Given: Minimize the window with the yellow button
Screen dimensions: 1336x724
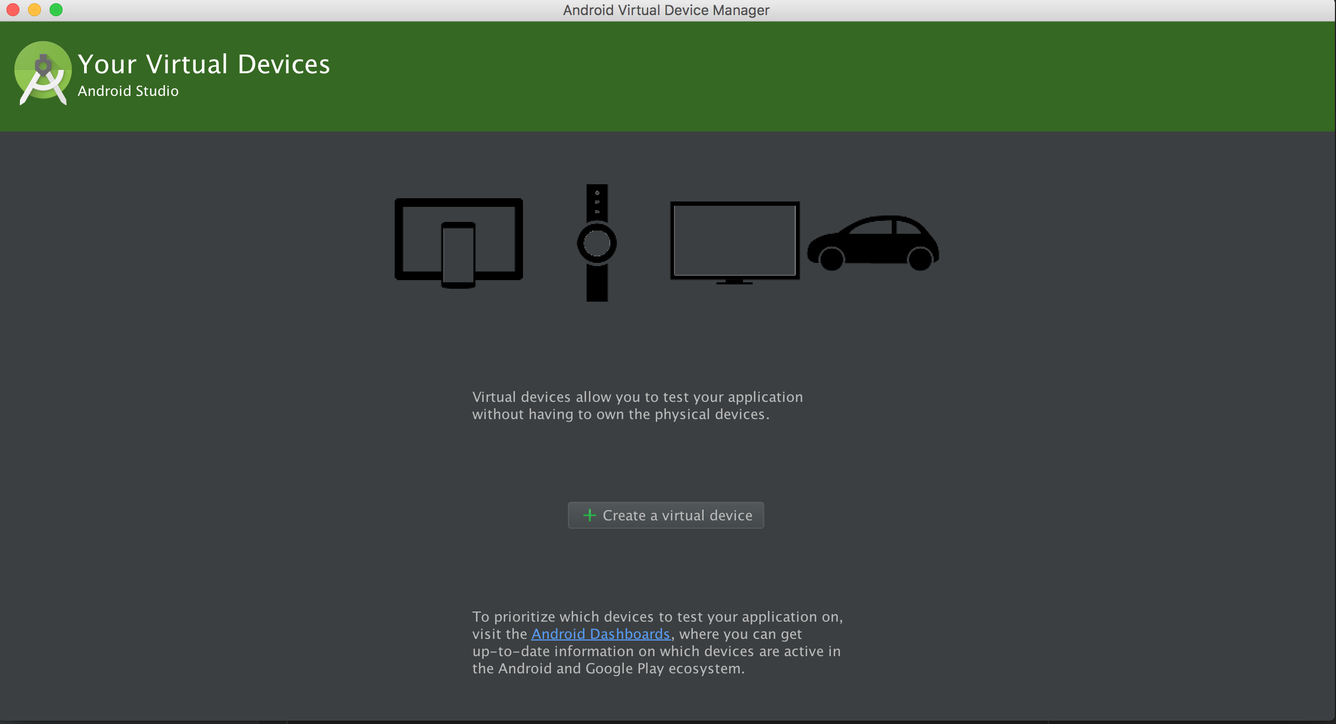Looking at the screenshot, I should (35, 10).
